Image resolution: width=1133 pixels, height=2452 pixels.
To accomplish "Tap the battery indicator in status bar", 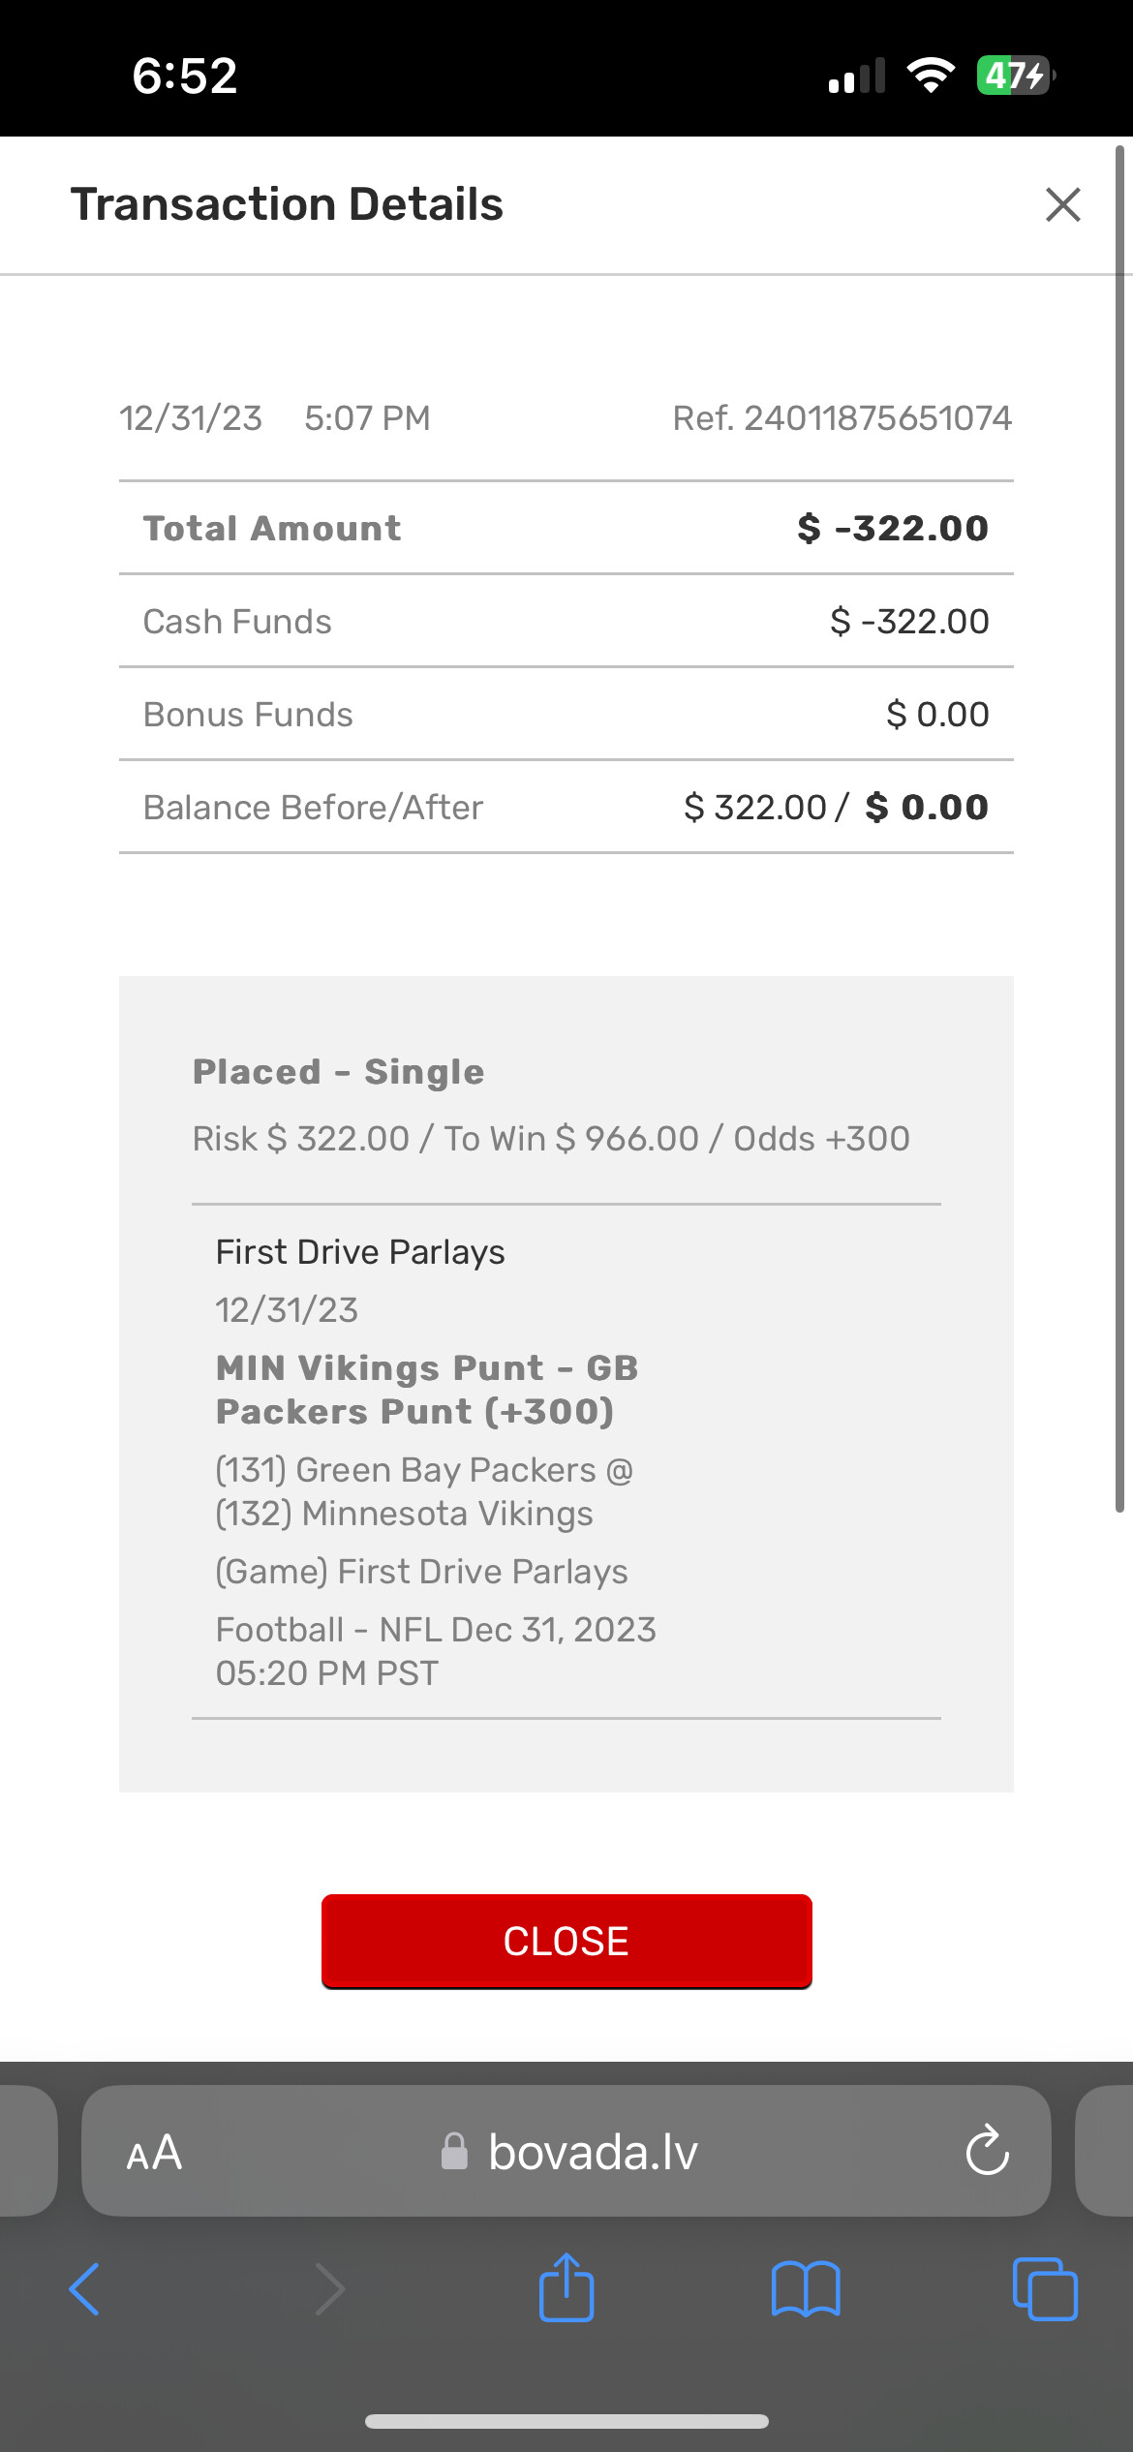I will (1014, 76).
